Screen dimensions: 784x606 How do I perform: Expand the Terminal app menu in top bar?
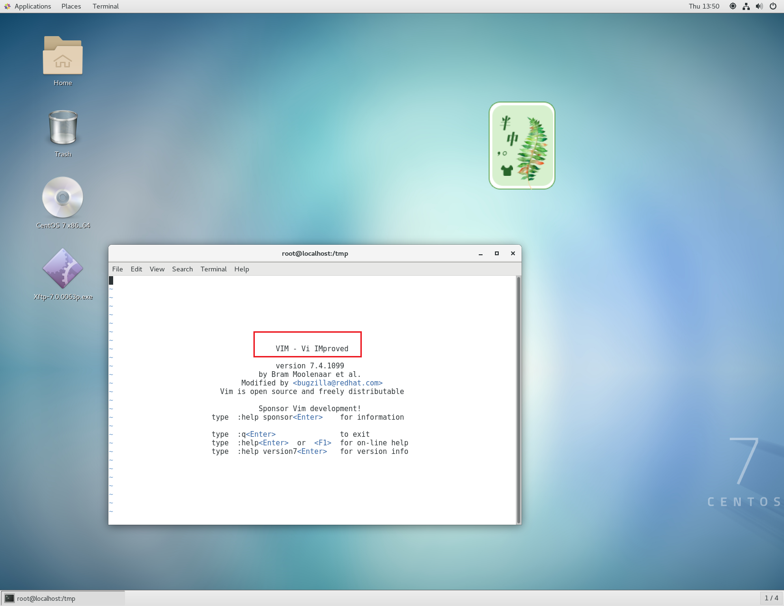pos(106,6)
